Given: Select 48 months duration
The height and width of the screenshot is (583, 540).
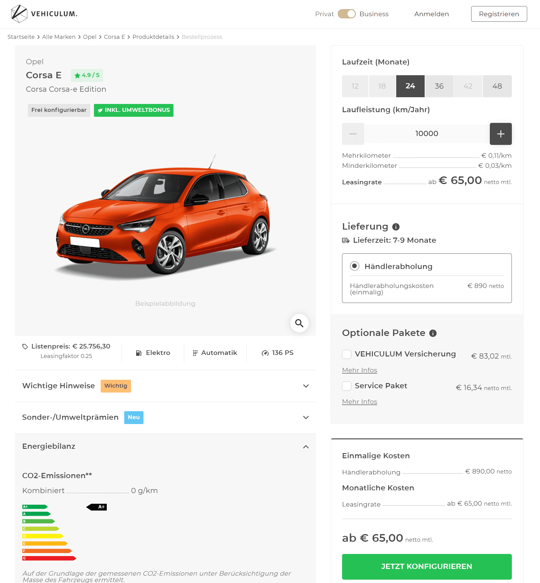Looking at the screenshot, I should [497, 86].
